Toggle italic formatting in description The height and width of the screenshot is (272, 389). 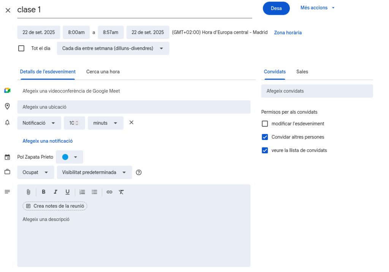pos(55,192)
